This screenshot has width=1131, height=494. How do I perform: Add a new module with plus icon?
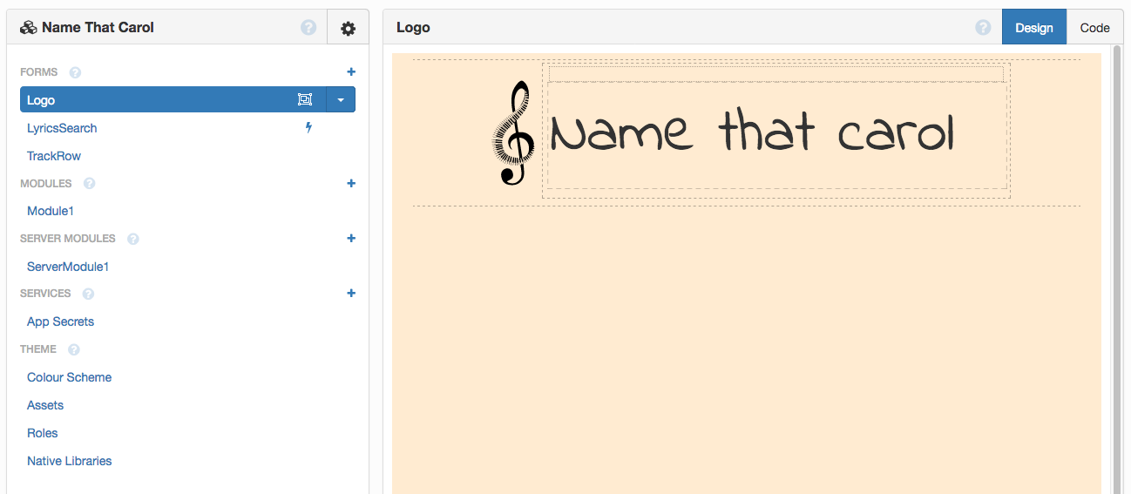click(351, 184)
